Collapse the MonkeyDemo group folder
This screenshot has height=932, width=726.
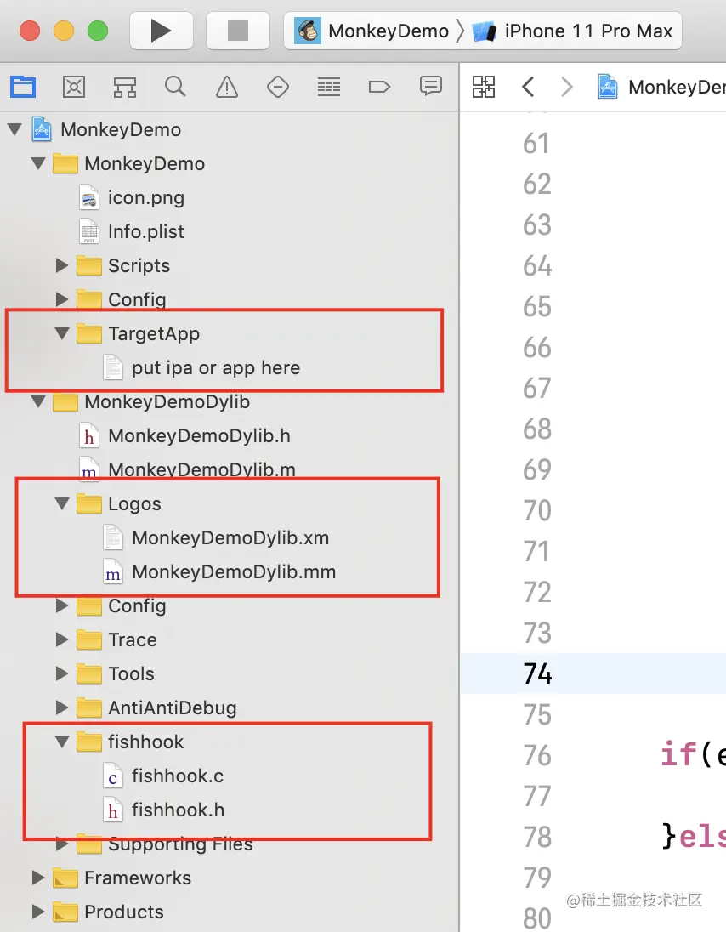tap(38, 163)
